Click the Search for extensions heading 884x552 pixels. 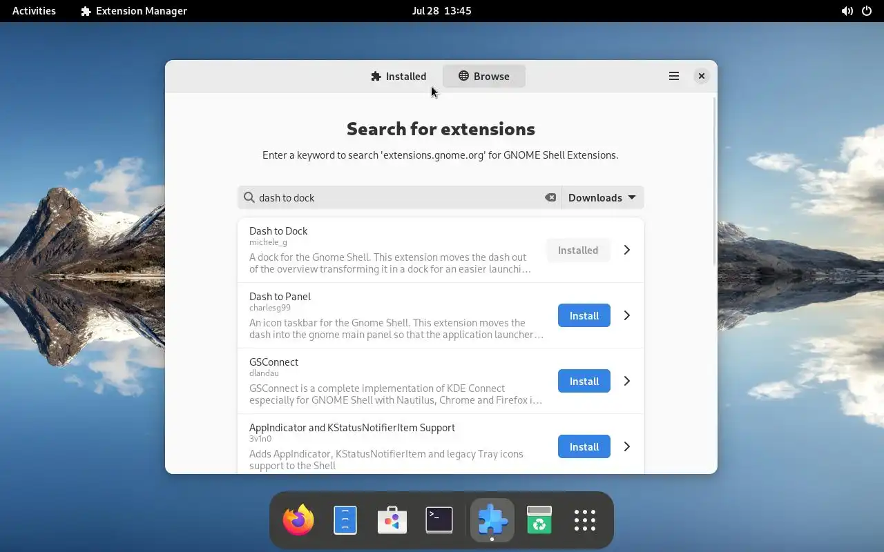(441, 129)
